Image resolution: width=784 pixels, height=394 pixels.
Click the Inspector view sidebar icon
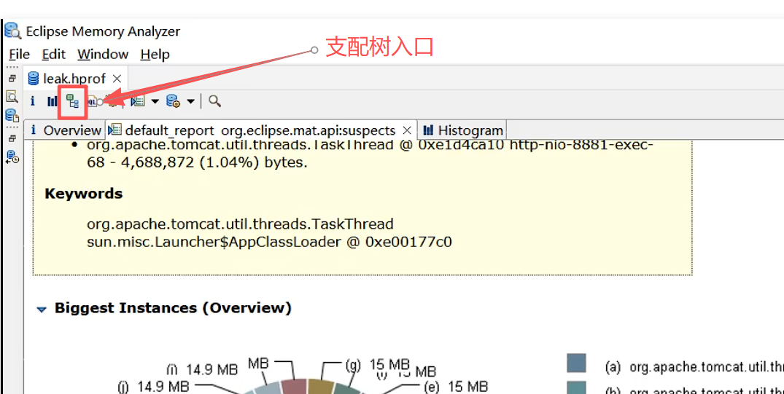(x=12, y=96)
